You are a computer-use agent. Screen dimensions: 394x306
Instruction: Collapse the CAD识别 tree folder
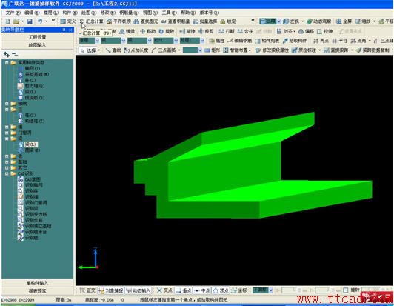[7, 173]
